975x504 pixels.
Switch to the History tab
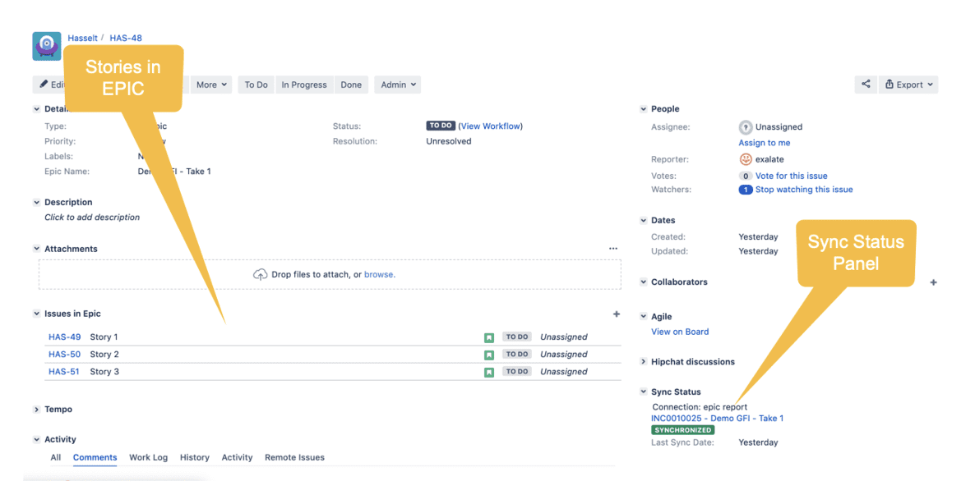coord(194,457)
